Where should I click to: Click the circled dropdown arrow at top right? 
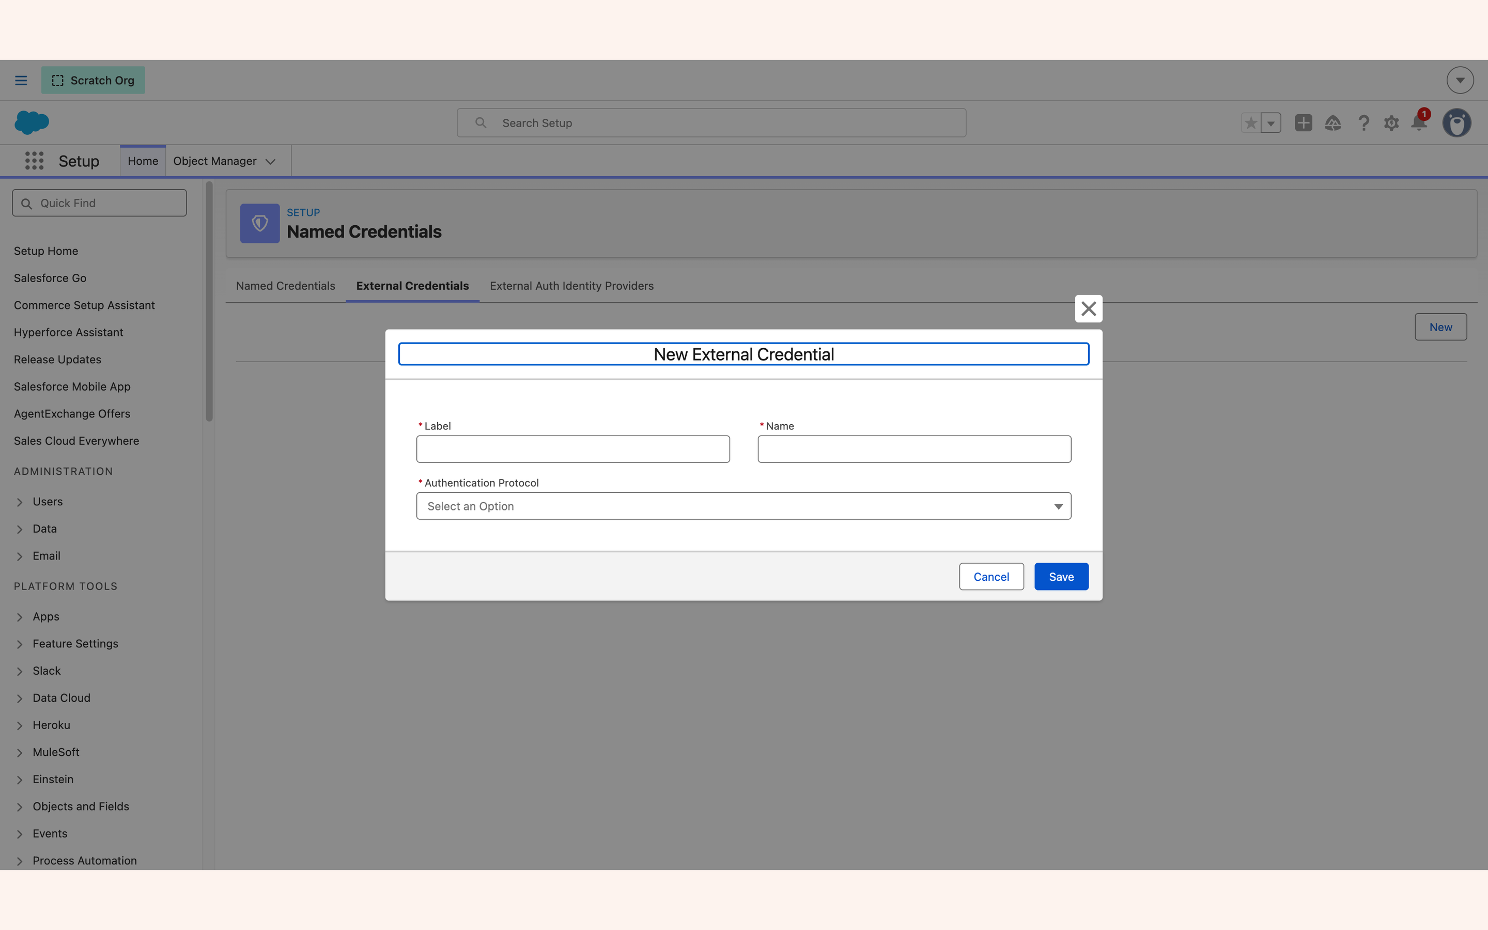point(1460,81)
